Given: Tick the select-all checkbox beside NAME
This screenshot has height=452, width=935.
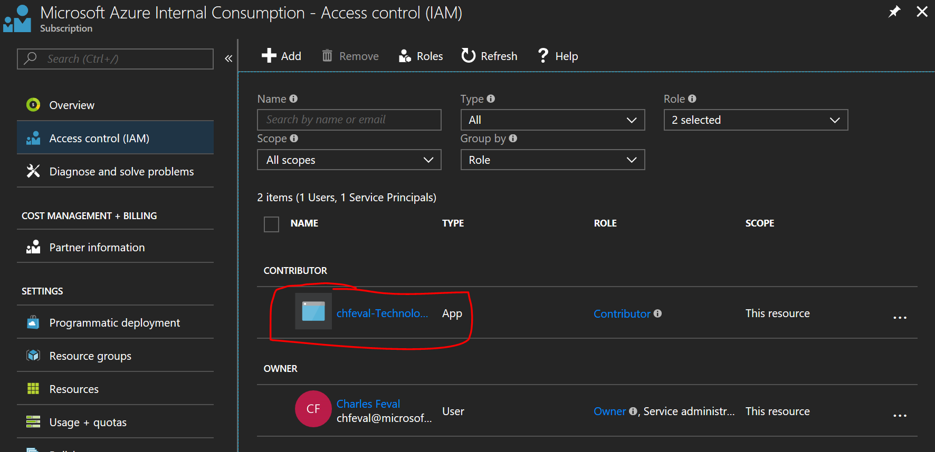Looking at the screenshot, I should click(271, 224).
